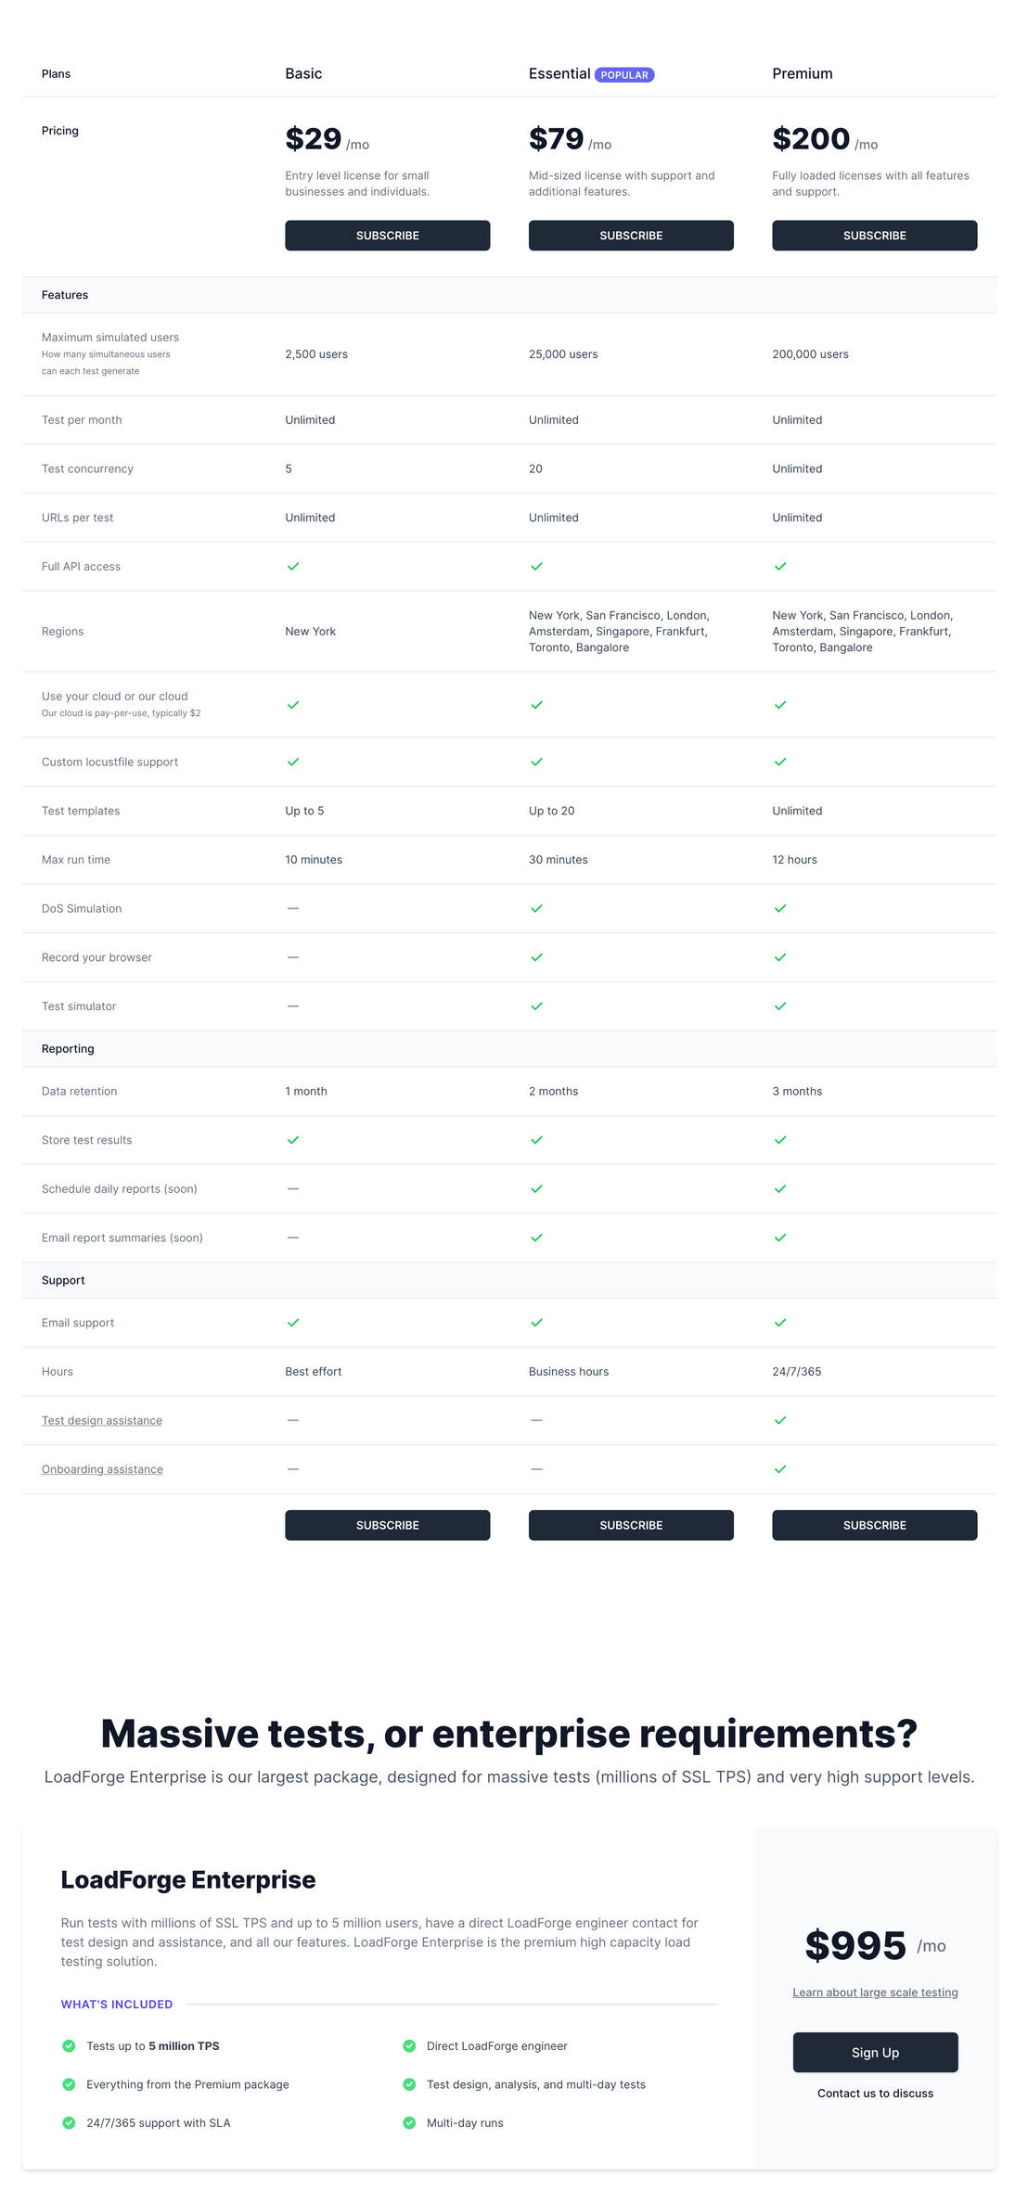This screenshot has height=2191, width=1028.
Task: Select the Essential Store test results checkmark
Action: (536, 1140)
